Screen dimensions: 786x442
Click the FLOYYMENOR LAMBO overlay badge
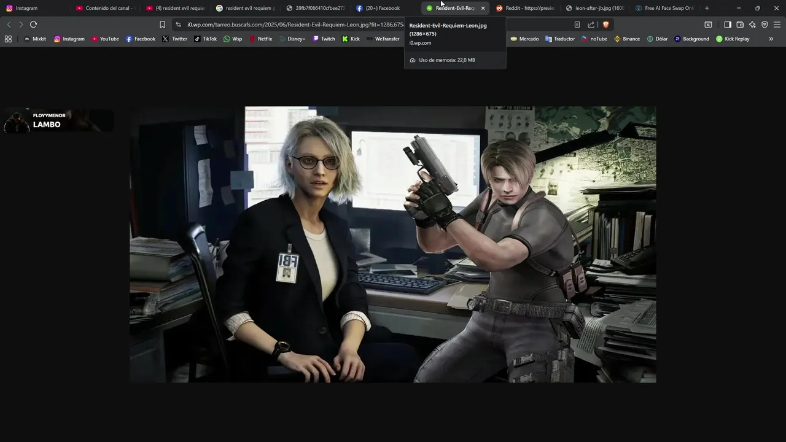(58, 121)
